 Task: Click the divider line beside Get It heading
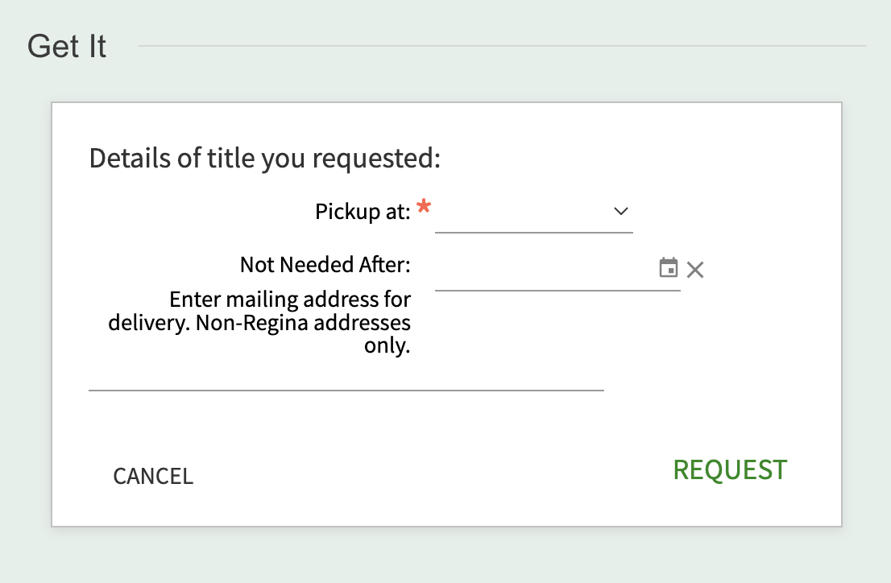503,46
